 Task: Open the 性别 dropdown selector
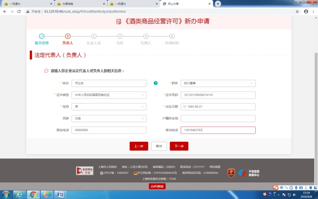(109, 107)
